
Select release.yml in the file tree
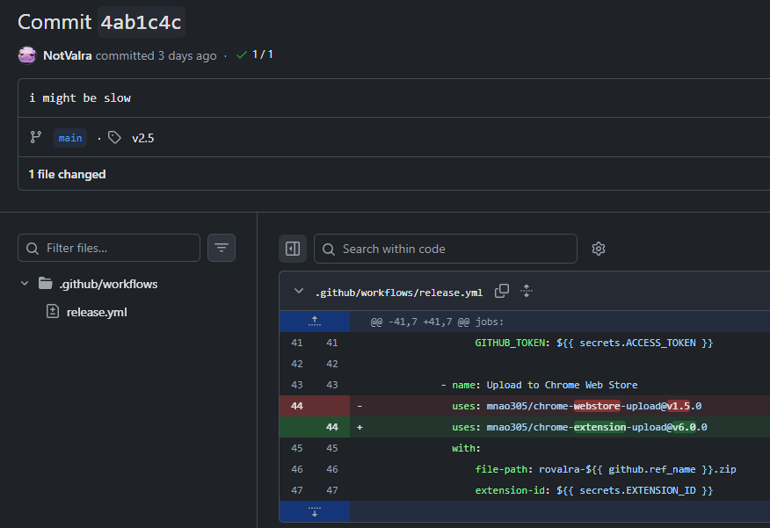click(x=97, y=312)
